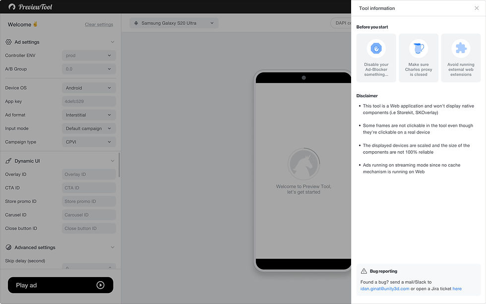Click the play circle icon in Play ad
The height and width of the screenshot is (304, 486).
click(x=100, y=285)
